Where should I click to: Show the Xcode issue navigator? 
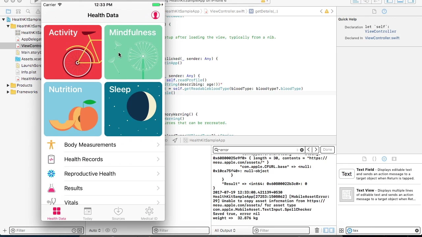[38, 11]
